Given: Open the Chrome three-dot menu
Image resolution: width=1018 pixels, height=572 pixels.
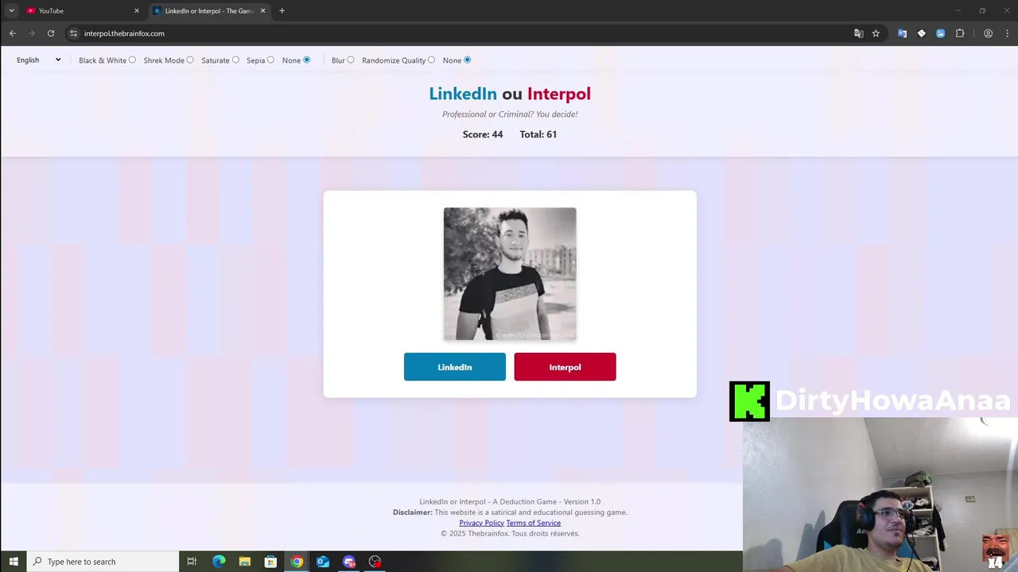Looking at the screenshot, I should pos(1007,33).
